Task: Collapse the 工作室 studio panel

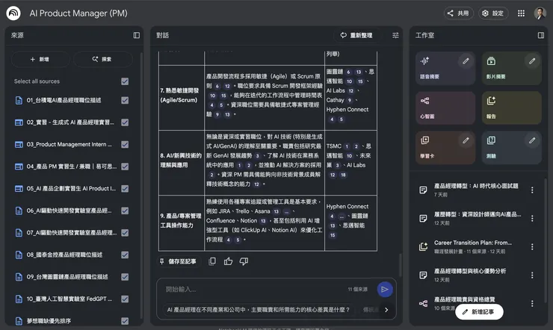Action: (x=540, y=35)
